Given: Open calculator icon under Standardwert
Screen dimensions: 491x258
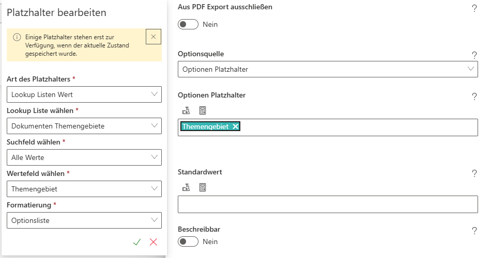Looking at the screenshot, I should click(x=203, y=187).
